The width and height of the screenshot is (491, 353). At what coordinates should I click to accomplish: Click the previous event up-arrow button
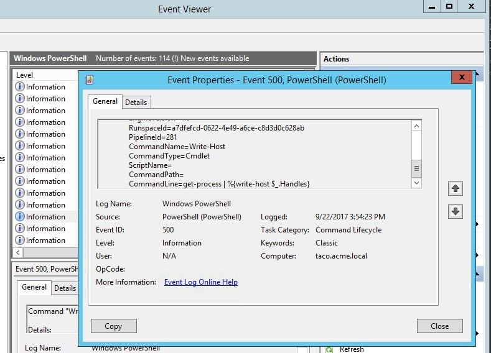click(x=455, y=188)
